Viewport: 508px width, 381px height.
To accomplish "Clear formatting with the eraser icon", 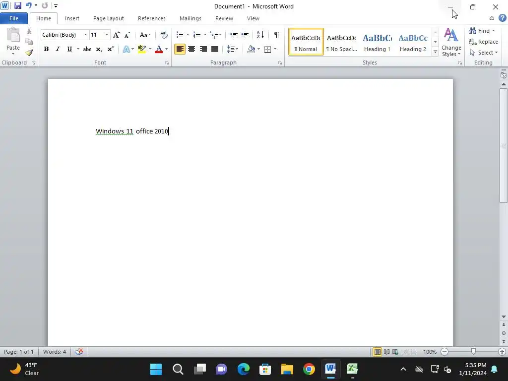I will 164,35.
